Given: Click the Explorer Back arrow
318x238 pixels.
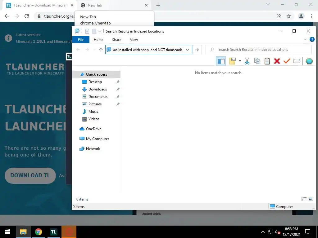Looking at the screenshot, I should (x=78, y=50).
